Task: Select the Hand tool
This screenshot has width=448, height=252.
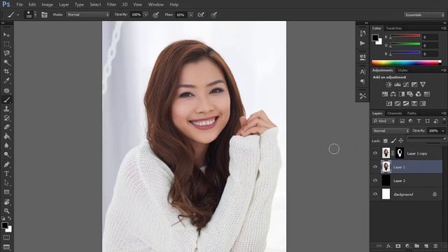Action: [x=6, y=202]
